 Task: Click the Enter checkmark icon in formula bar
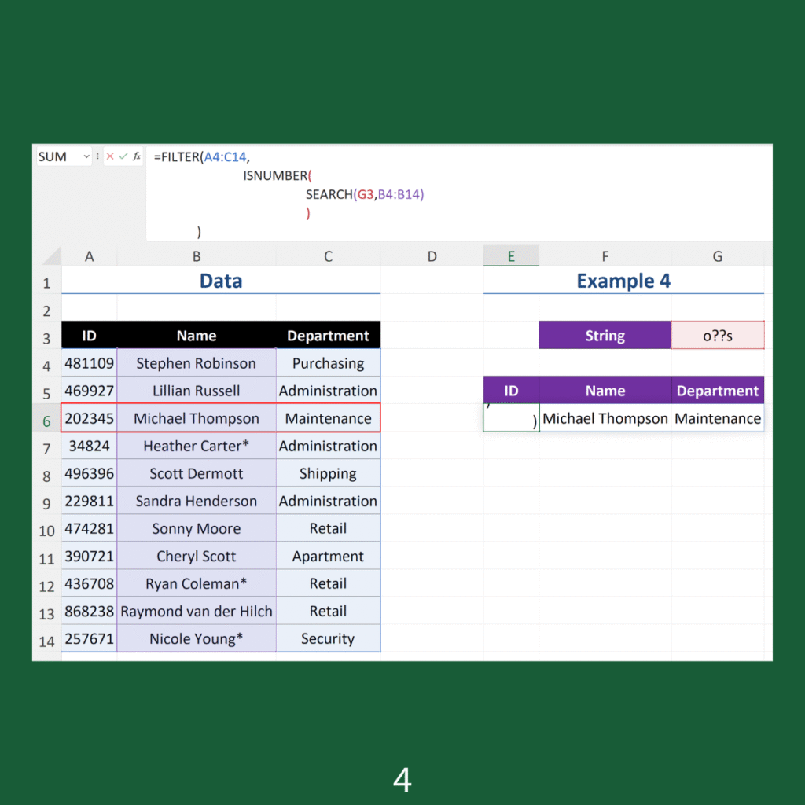pyautogui.click(x=123, y=156)
